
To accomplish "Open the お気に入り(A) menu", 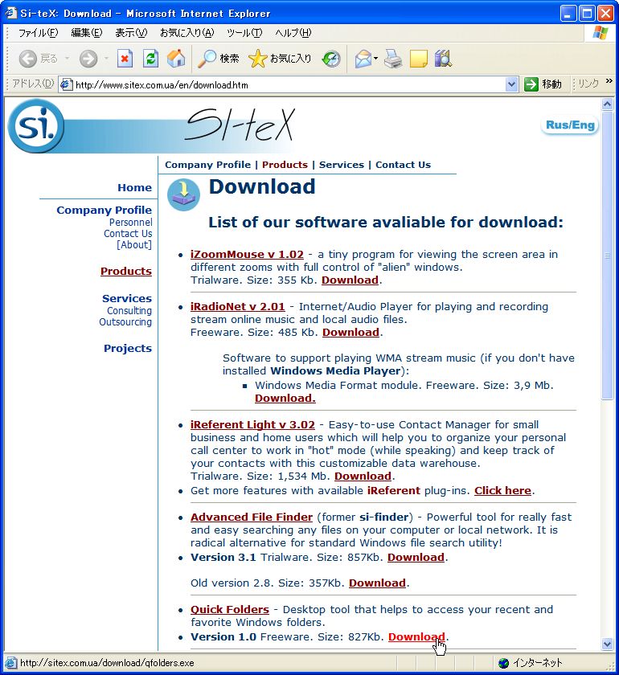I will coord(187,33).
